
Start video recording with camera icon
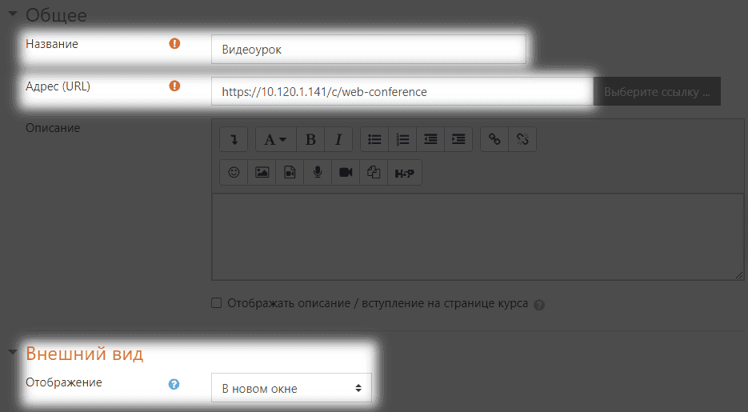(x=346, y=172)
